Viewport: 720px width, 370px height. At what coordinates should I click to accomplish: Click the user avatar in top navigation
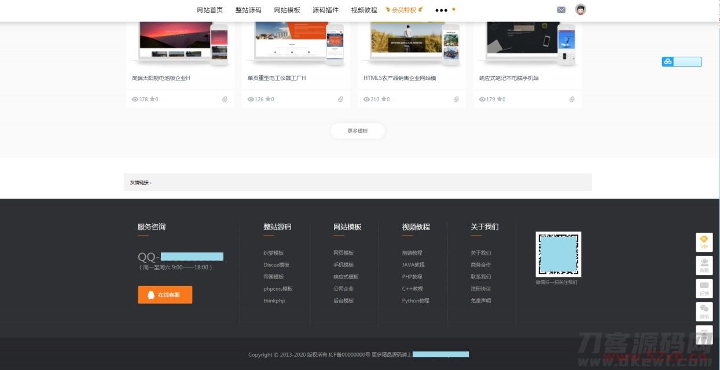[x=581, y=10]
